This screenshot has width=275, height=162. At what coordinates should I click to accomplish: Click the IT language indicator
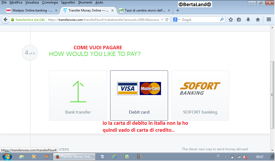[x=218, y=156]
